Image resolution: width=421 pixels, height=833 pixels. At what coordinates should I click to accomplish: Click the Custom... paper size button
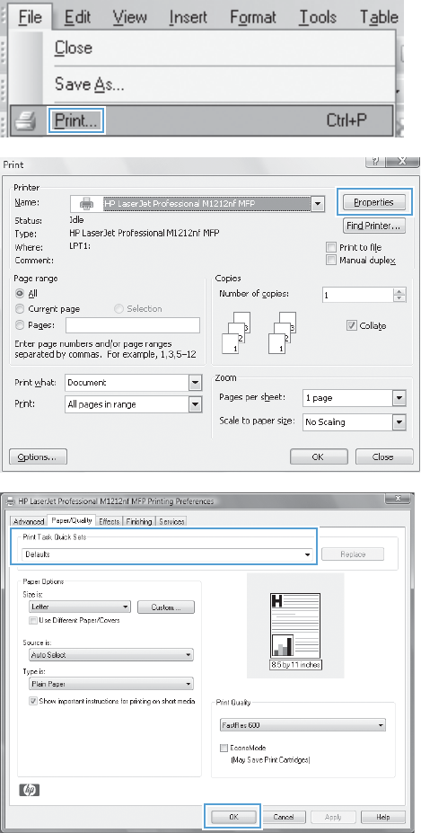166,607
